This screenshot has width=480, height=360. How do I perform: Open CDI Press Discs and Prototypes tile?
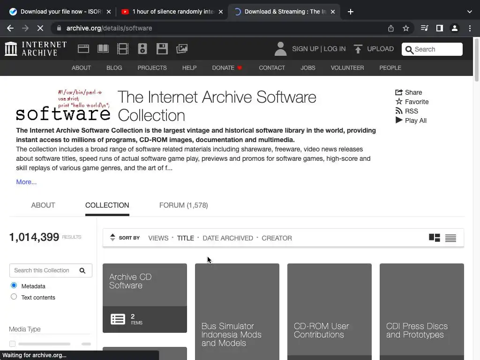(422, 312)
